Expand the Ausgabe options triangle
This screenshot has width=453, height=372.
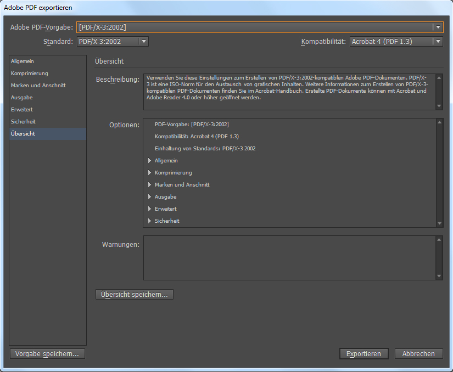point(149,197)
